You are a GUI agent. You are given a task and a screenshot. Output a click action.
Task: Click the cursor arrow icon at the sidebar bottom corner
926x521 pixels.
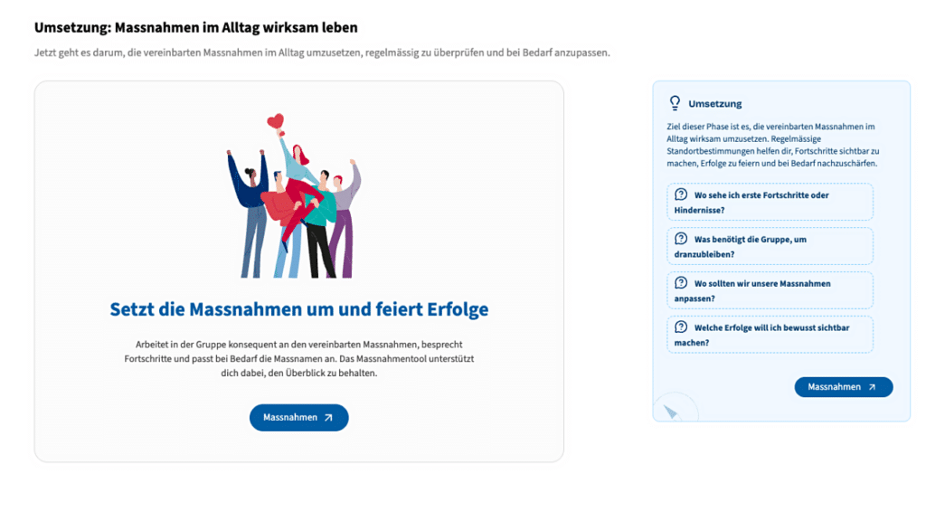(670, 412)
